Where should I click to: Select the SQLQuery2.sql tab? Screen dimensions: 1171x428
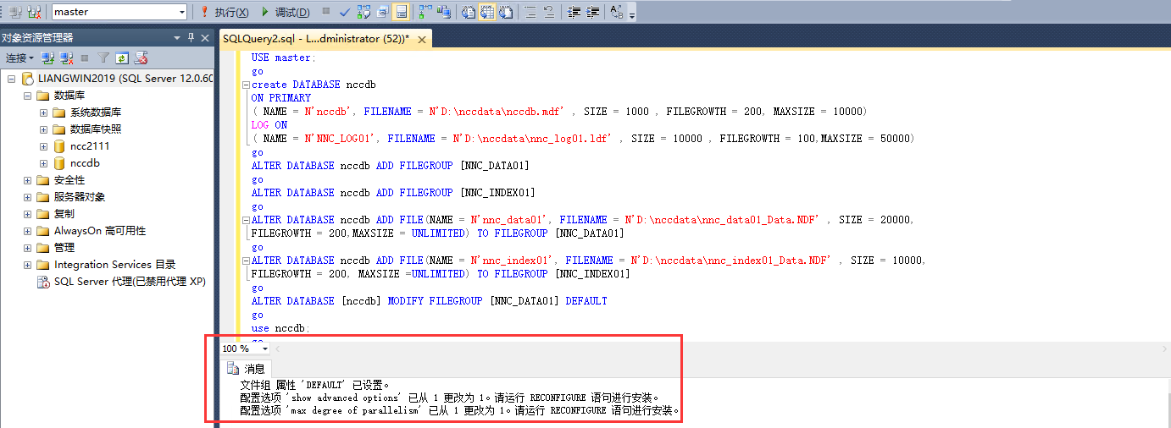pyautogui.click(x=316, y=39)
